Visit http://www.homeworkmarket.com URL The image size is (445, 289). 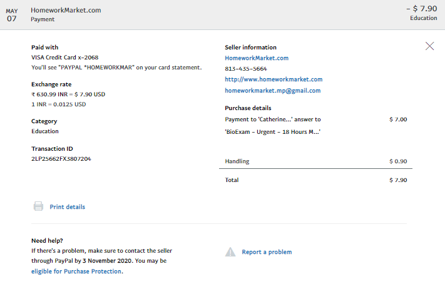pyautogui.click(x=274, y=79)
